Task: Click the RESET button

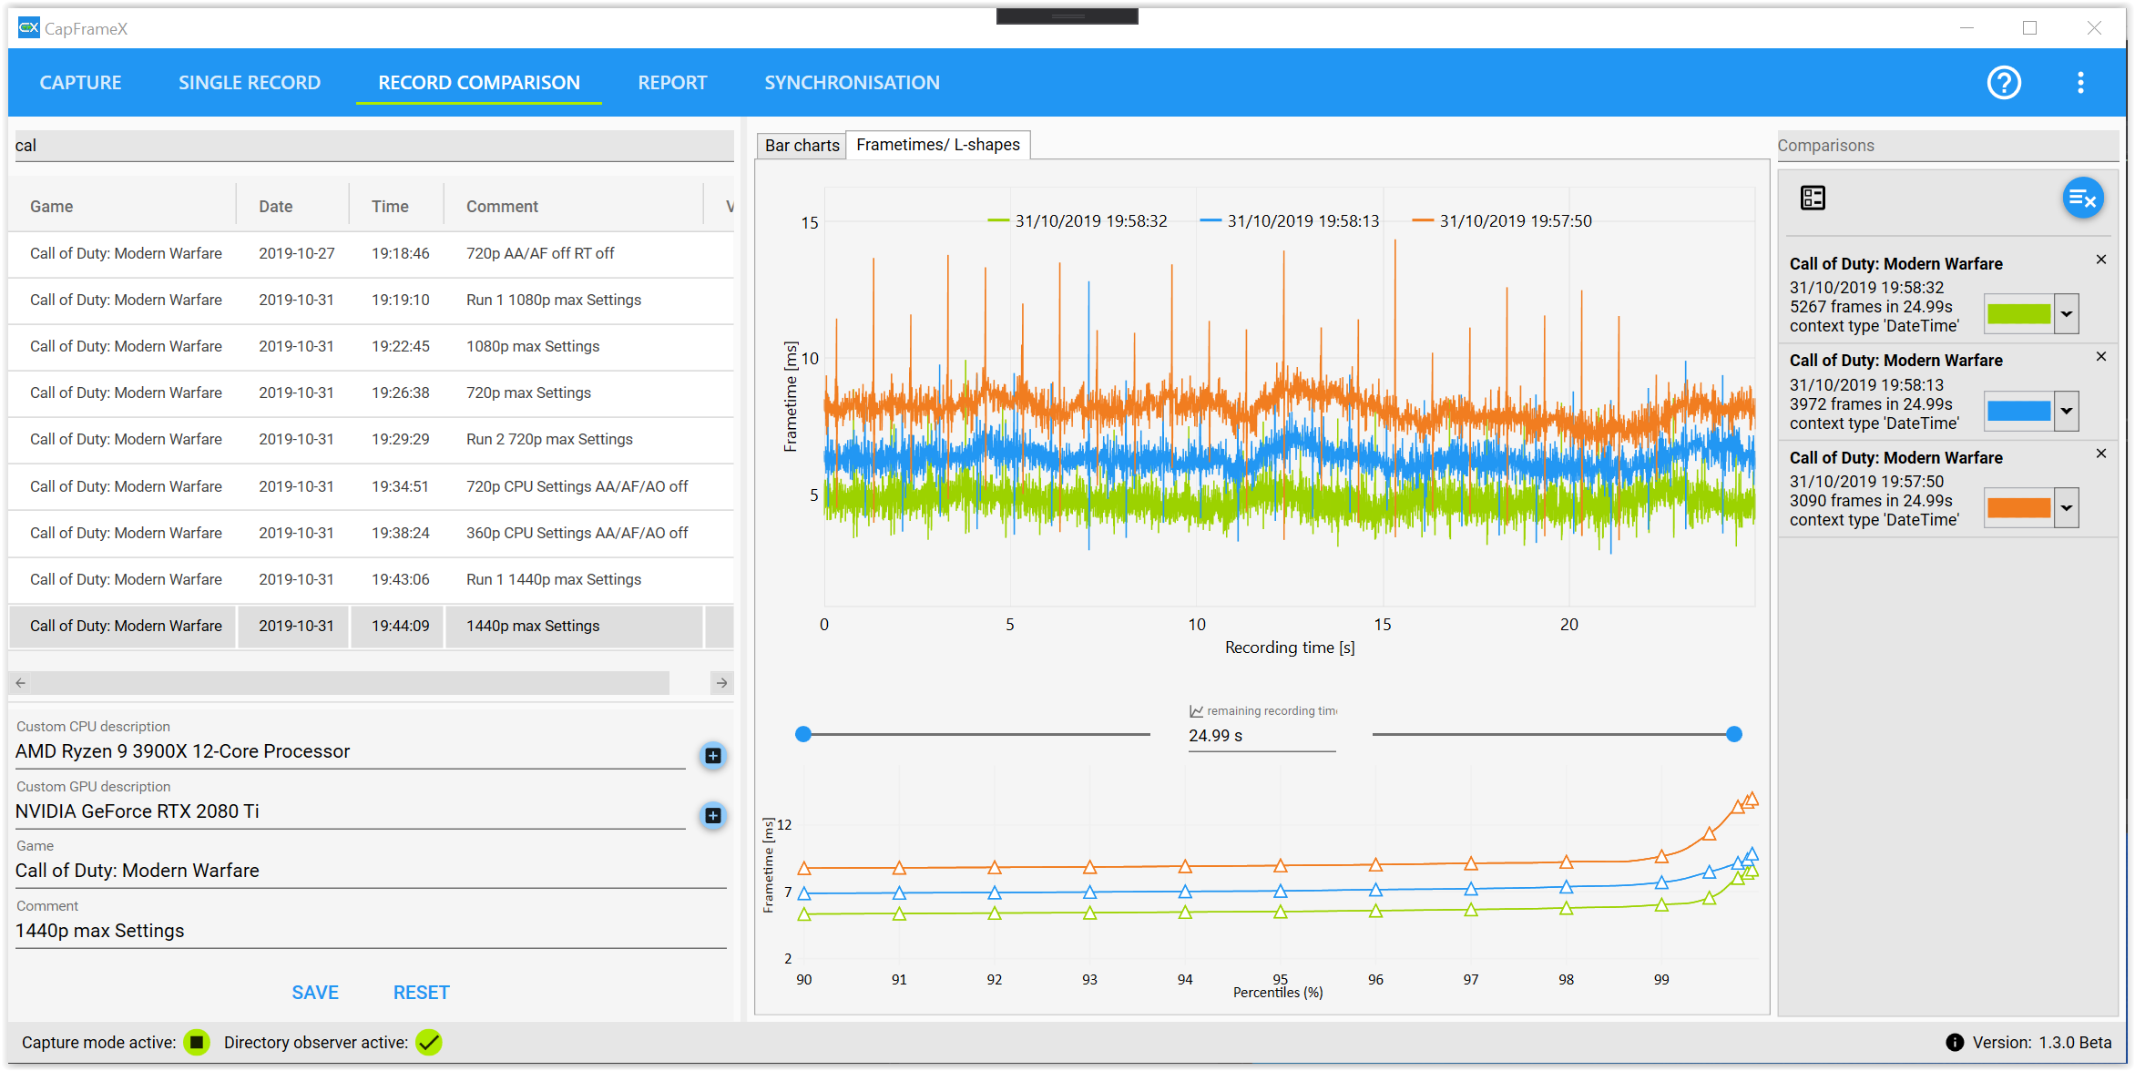Action: click(x=421, y=993)
